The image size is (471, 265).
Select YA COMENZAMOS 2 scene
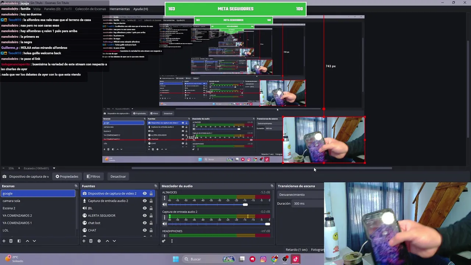click(38, 216)
